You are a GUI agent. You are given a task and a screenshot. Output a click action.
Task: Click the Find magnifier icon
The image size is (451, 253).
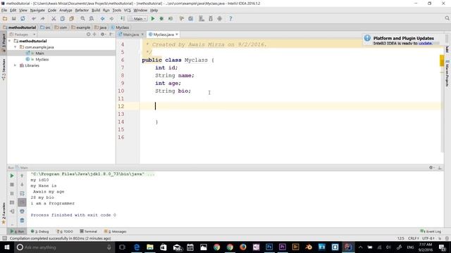82,19
